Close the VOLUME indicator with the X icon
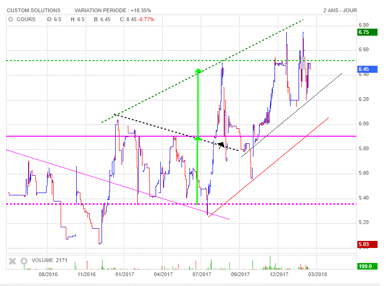Image resolution: width=386 pixels, height=286 pixels. pyautogui.click(x=12, y=261)
